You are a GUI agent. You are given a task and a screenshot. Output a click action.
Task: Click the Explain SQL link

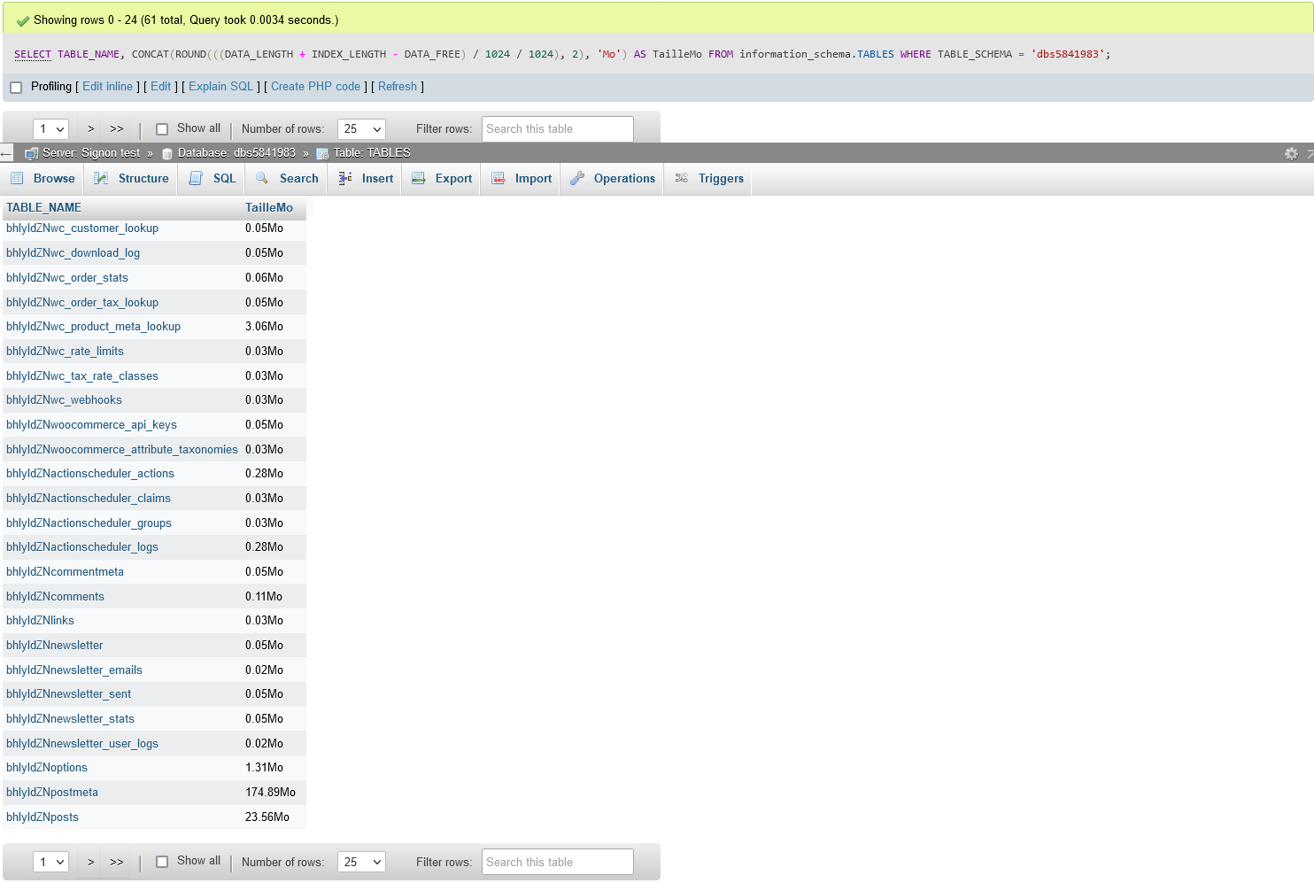[220, 87]
